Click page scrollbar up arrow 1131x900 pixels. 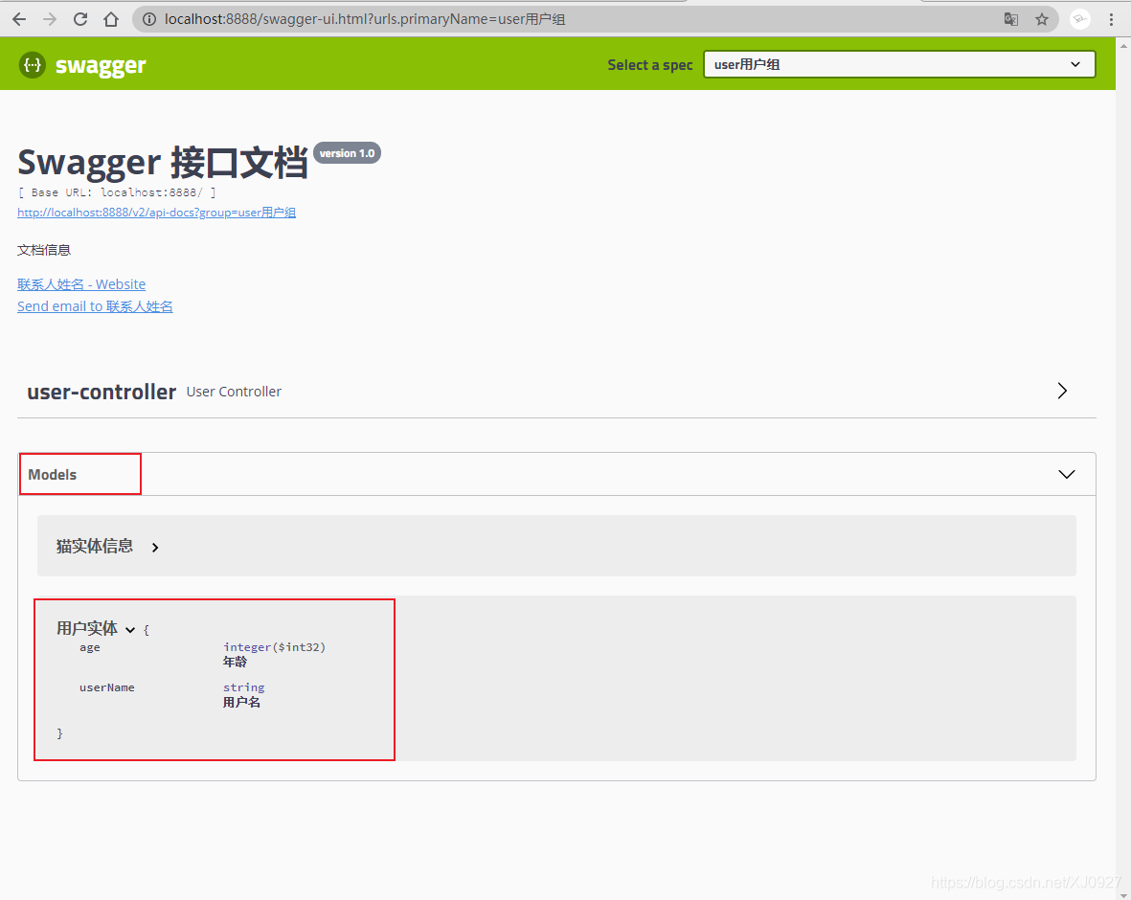click(x=1123, y=44)
